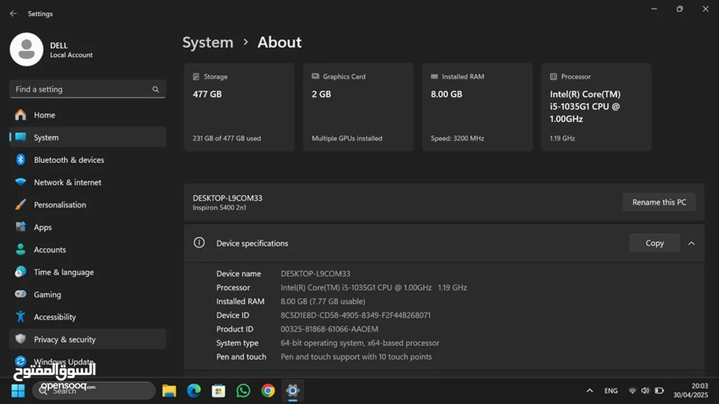Go back using the Settings back arrow
Image resolution: width=719 pixels, height=404 pixels.
13,13
